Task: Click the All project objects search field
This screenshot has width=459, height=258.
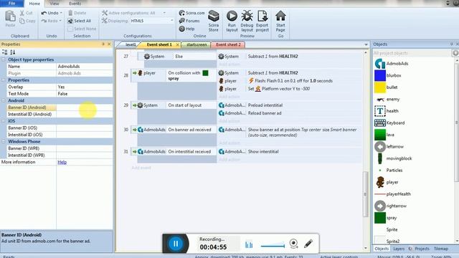Action: point(412,53)
